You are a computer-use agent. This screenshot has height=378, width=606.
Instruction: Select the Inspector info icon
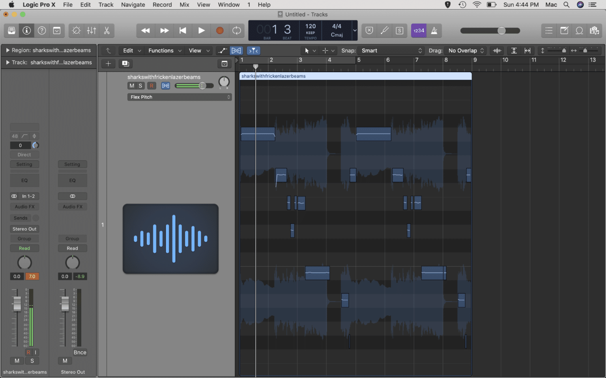pos(26,30)
